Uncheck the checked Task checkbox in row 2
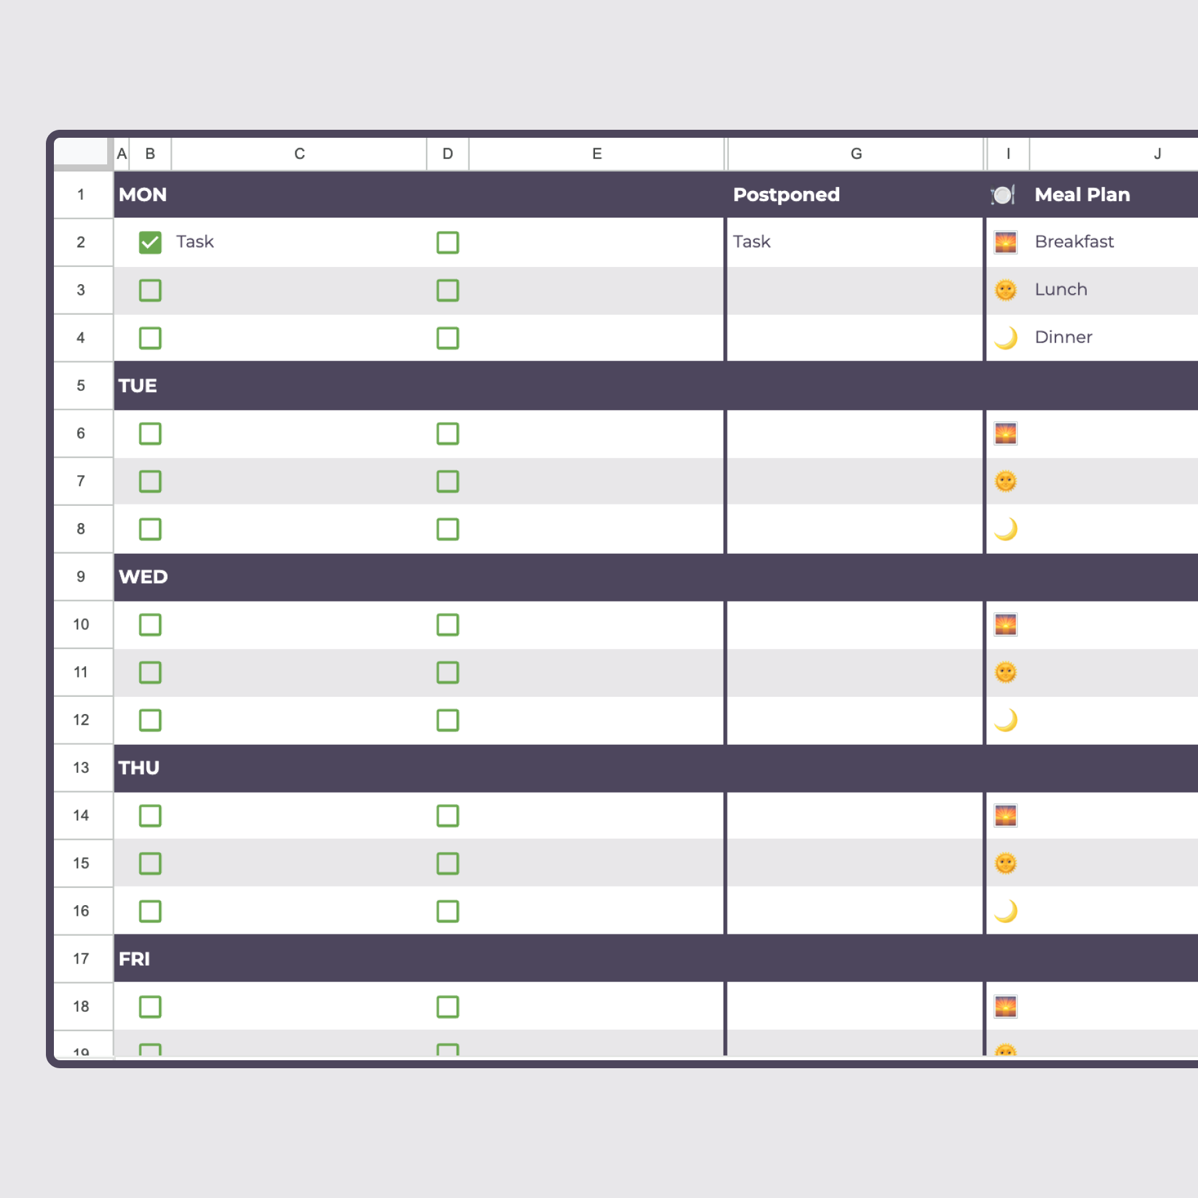This screenshot has width=1198, height=1198. pos(150,242)
